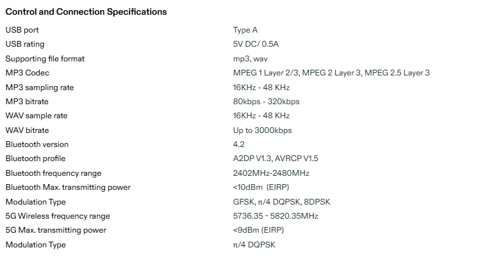Click the USB rating label

click(x=25, y=44)
